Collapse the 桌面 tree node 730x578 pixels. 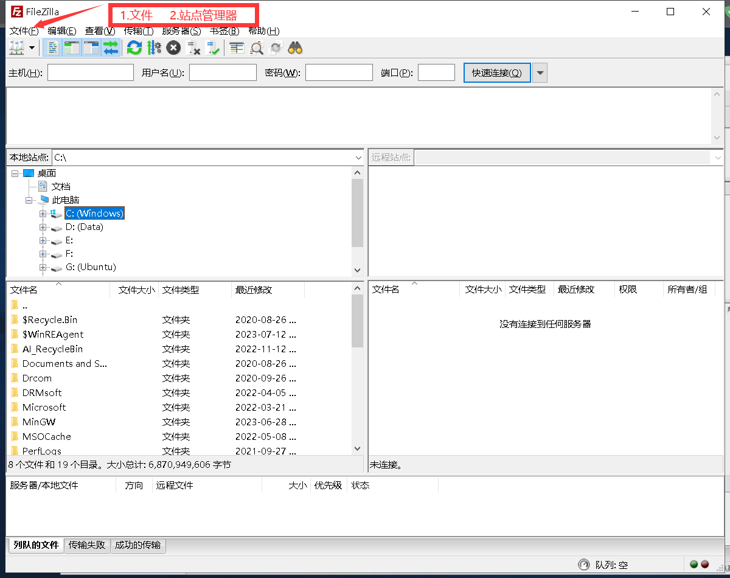click(x=15, y=173)
